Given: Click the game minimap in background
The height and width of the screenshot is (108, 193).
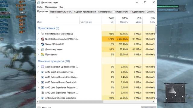Looking at the screenshot, I should click(176, 93).
